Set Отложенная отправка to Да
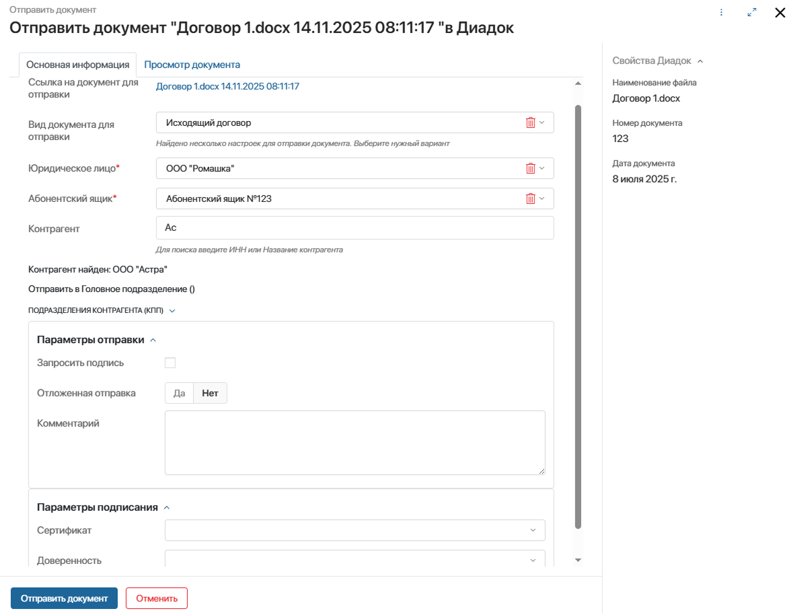The height and width of the screenshot is (613, 789). pyautogui.click(x=179, y=393)
